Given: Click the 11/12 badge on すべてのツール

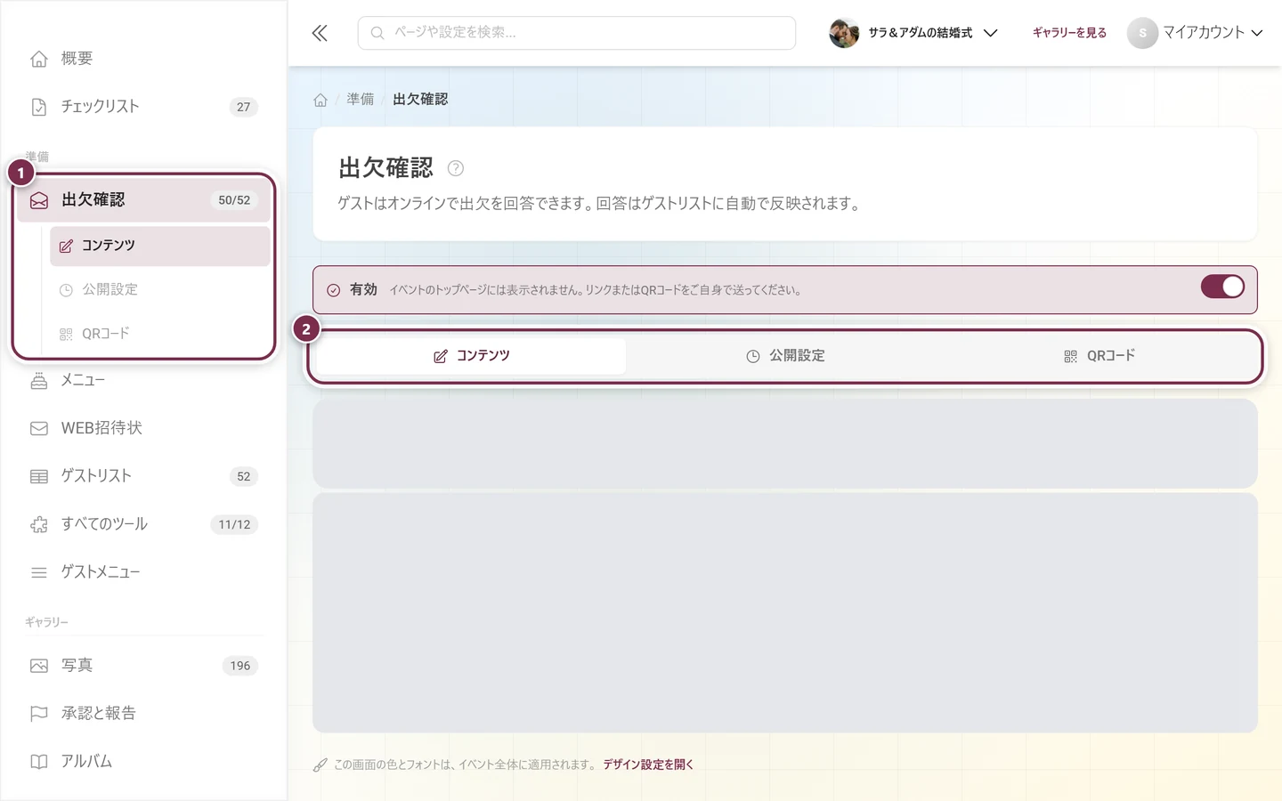Looking at the screenshot, I should (234, 524).
